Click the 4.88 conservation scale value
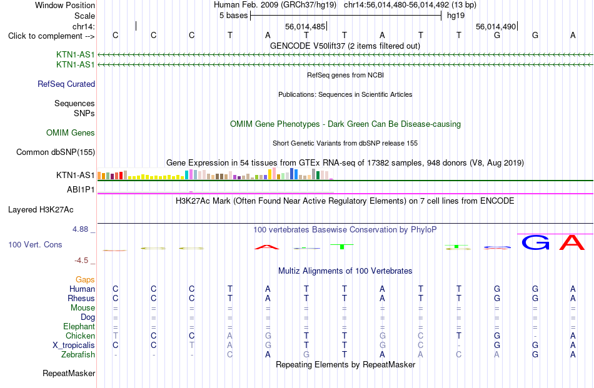Viewport: 594px width, 388px height. 80,229
